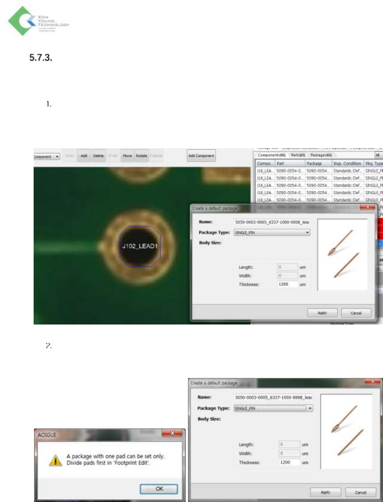Open Package Type dropdown in dialog beside AOIGUI warning
Viewport: 383px width, 502px height.
[273, 408]
